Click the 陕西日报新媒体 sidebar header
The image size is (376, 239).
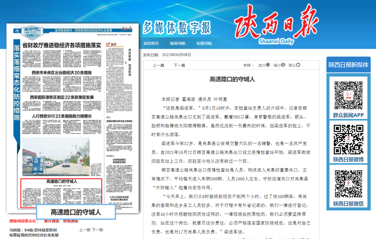coord(348,65)
